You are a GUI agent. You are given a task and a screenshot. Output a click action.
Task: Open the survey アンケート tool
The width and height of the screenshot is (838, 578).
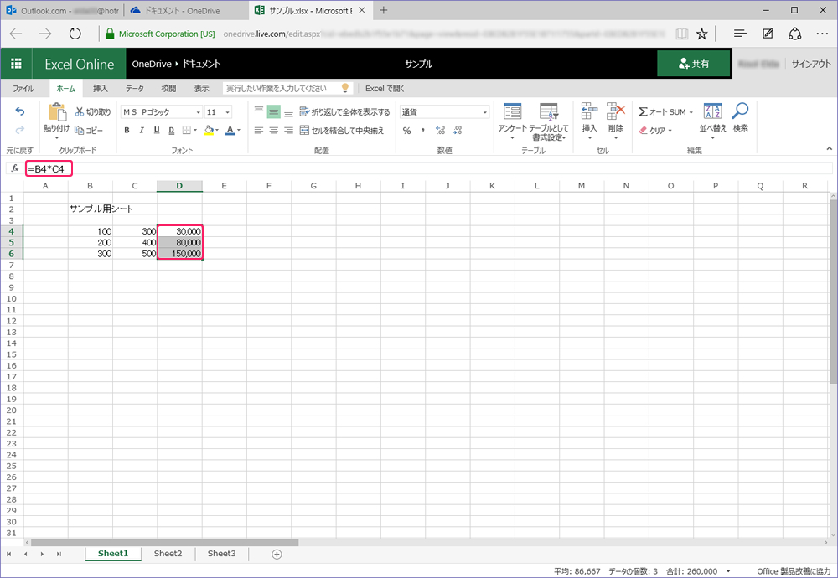(x=512, y=121)
